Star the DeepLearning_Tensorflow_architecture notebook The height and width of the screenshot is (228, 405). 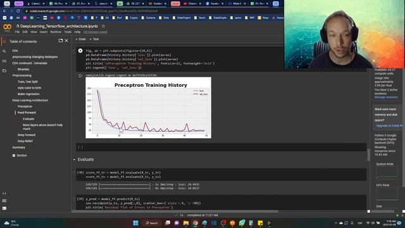(x=103, y=26)
